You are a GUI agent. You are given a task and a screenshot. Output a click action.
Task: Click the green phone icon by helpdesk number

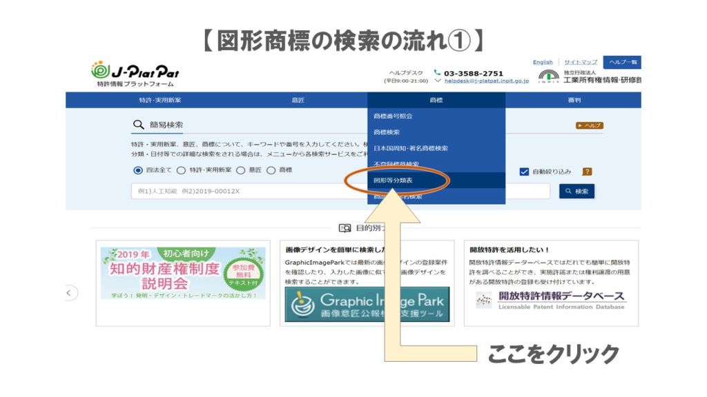(x=437, y=72)
